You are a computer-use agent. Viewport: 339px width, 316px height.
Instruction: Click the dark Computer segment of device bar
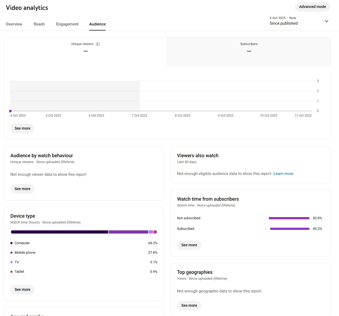coord(59,232)
